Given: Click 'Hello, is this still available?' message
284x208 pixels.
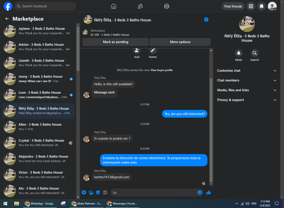Looking at the screenshot, I should (x=114, y=84).
